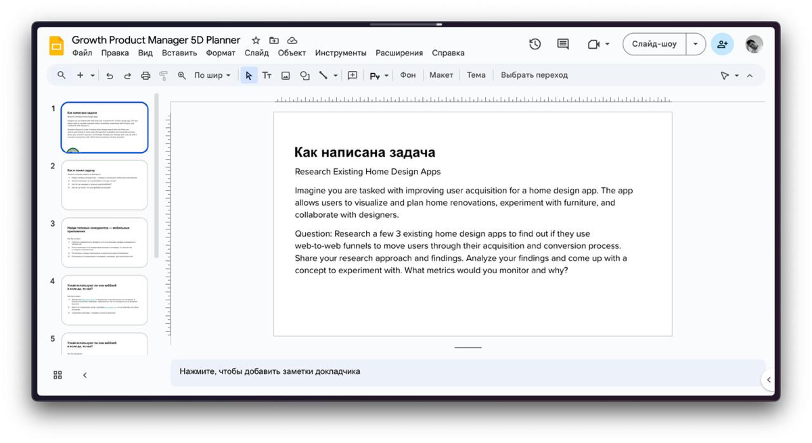
Task: Click Выбрать переход transition button
Action: tap(534, 75)
